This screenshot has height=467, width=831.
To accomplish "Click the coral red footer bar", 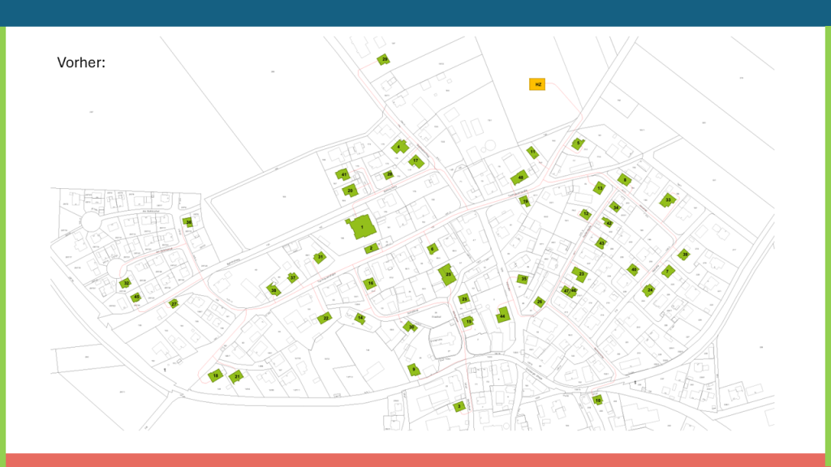I will tap(415, 460).
